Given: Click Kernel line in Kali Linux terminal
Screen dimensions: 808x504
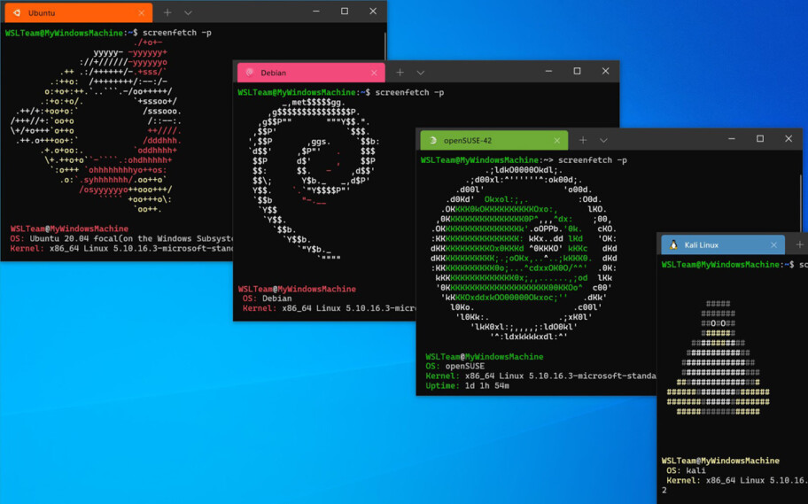Looking at the screenshot, I should click(x=737, y=480).
